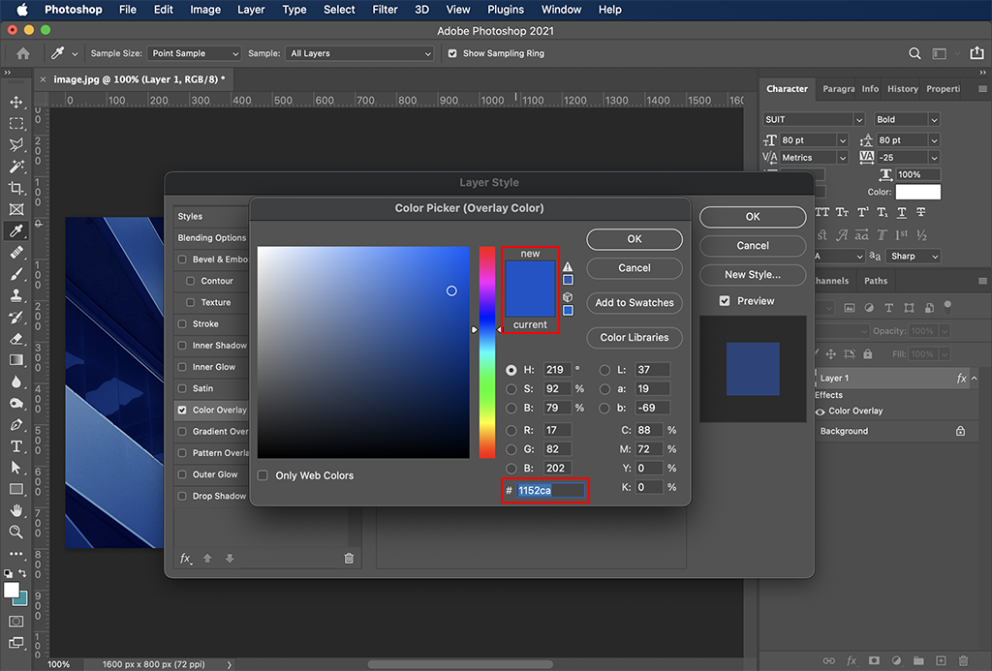Click the Home icon in options bar
The height and width of the screenshot is (671, 992).
[x=23, y=54]
